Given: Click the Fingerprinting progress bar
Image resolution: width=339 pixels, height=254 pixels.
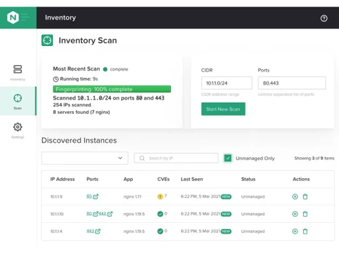Looking at the screenshot, I should pos(112,89).
